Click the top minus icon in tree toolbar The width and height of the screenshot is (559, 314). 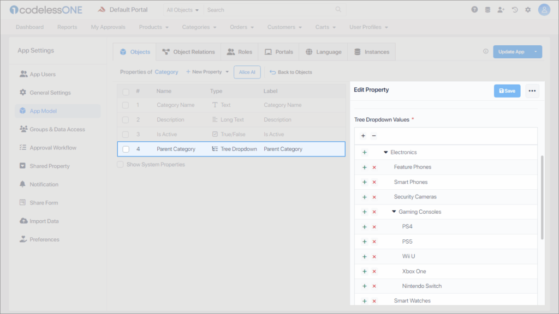[x=373, y=136]
